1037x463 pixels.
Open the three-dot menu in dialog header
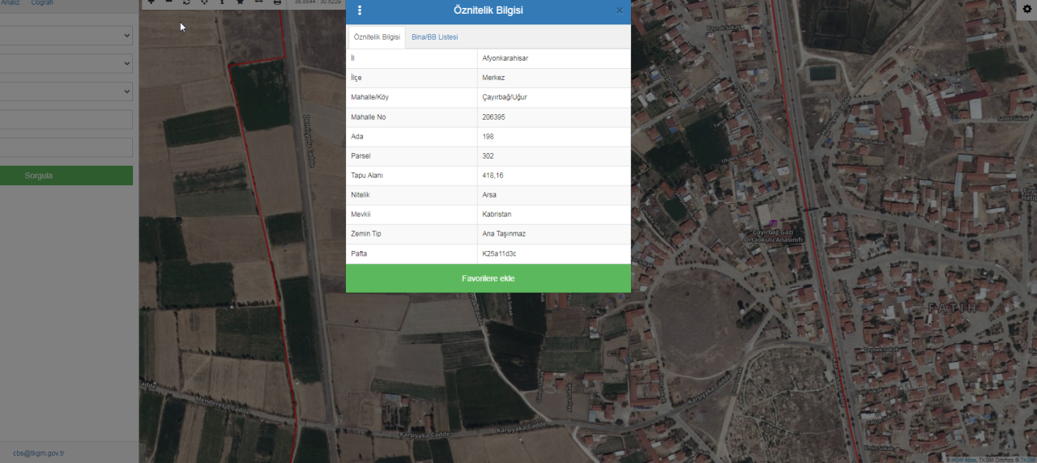coord(360,11)
